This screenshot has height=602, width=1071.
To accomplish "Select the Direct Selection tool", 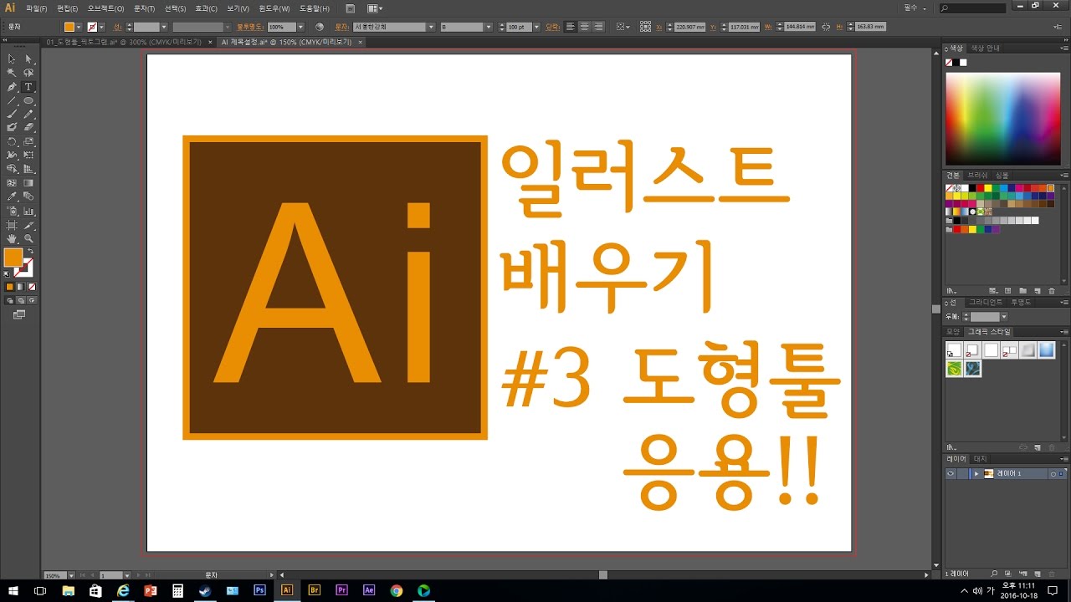I will pyautogui.click(x=28, y=59).
